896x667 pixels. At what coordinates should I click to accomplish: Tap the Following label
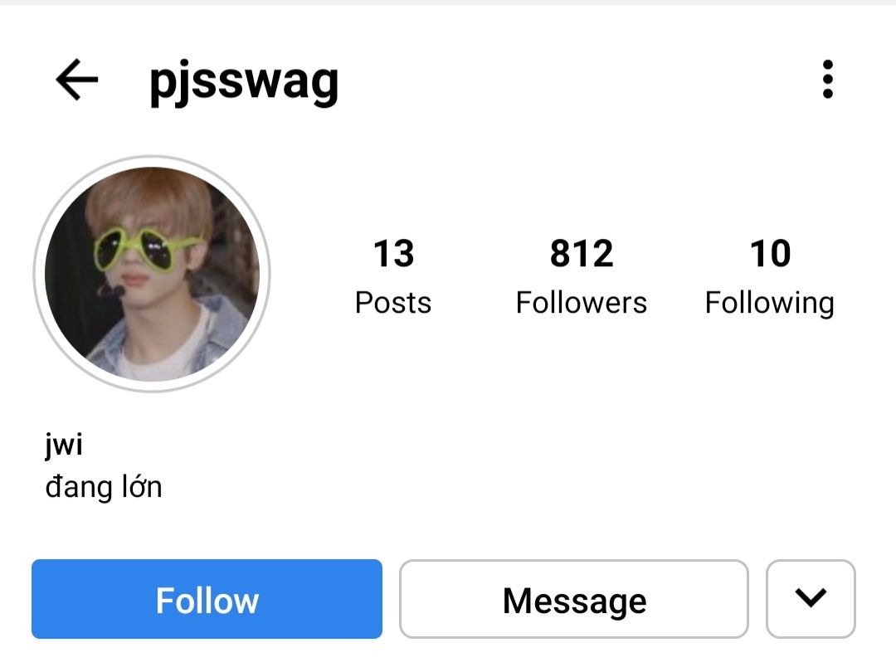click(769, 303)
